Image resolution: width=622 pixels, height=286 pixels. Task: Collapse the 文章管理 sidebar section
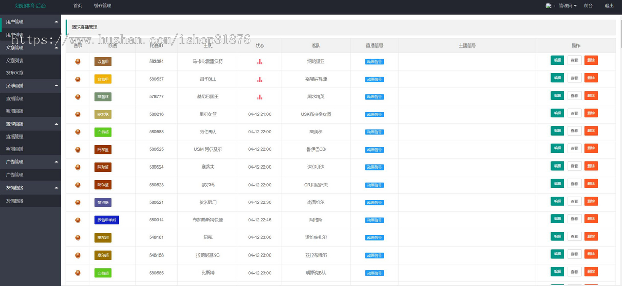(31, 47)
